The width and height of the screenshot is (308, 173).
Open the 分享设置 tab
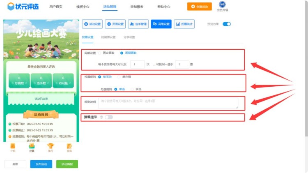click(129, 37)
